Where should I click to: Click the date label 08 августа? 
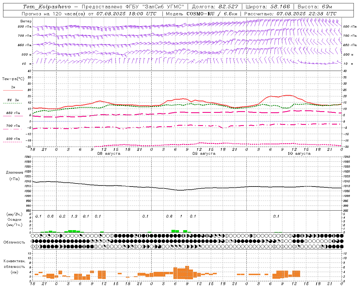[109, 154]
